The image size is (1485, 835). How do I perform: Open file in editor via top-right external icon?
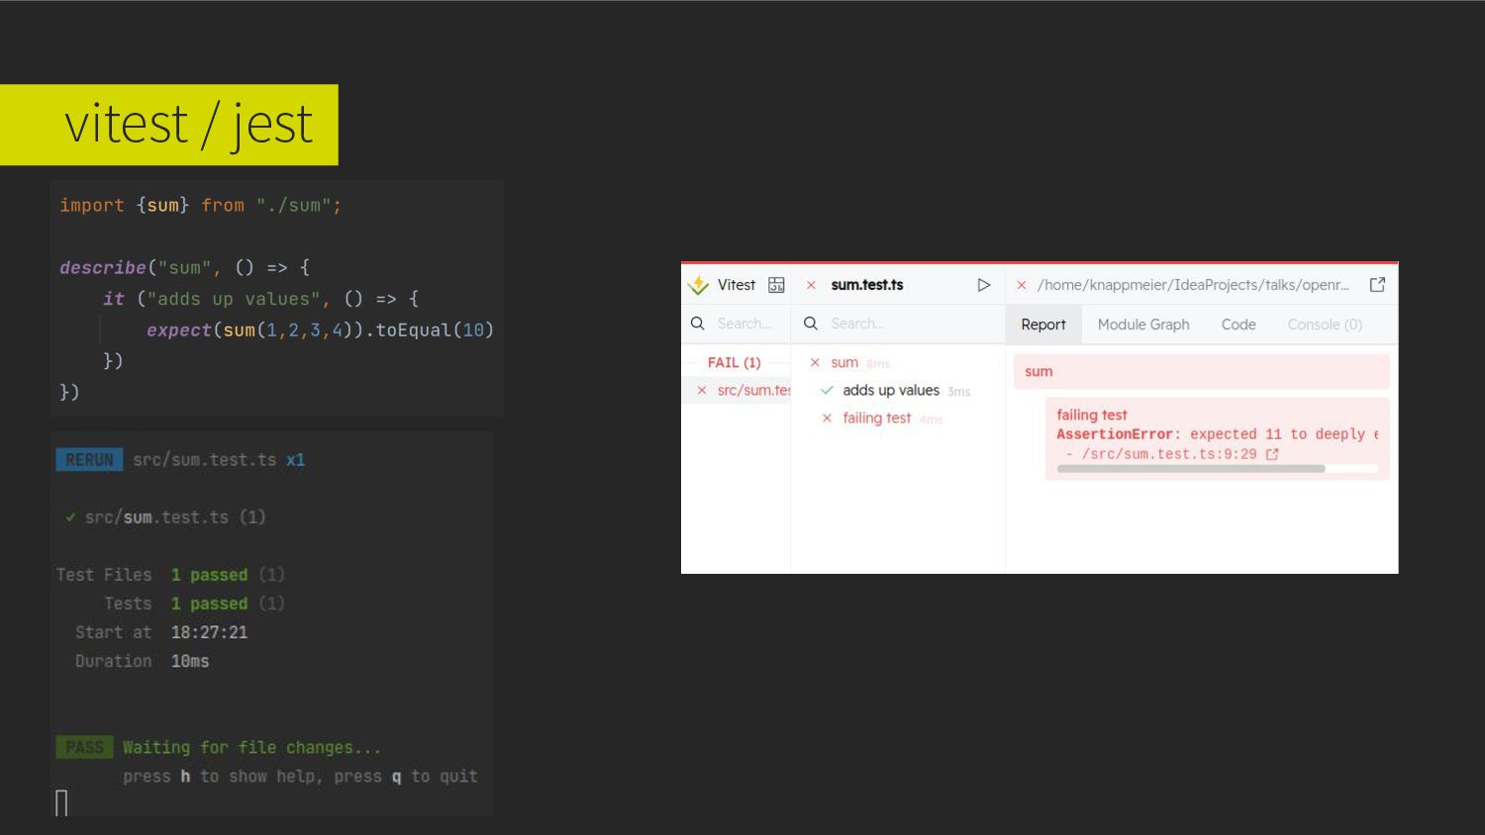click(1377, 285)
